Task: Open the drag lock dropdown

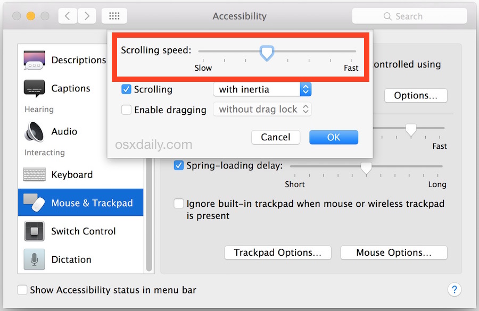Action: tap(262, 110)
